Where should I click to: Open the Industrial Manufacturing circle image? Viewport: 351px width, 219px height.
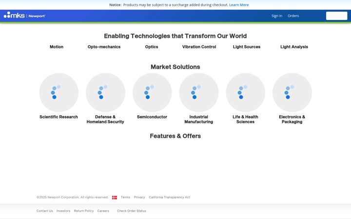click(x=199, y=92)
